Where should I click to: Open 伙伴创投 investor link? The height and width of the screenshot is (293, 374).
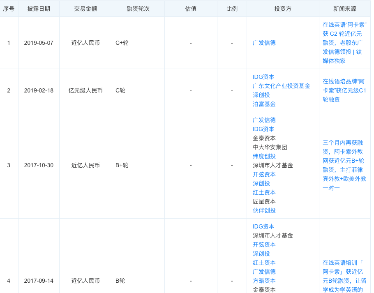click(x=264, y=211)
